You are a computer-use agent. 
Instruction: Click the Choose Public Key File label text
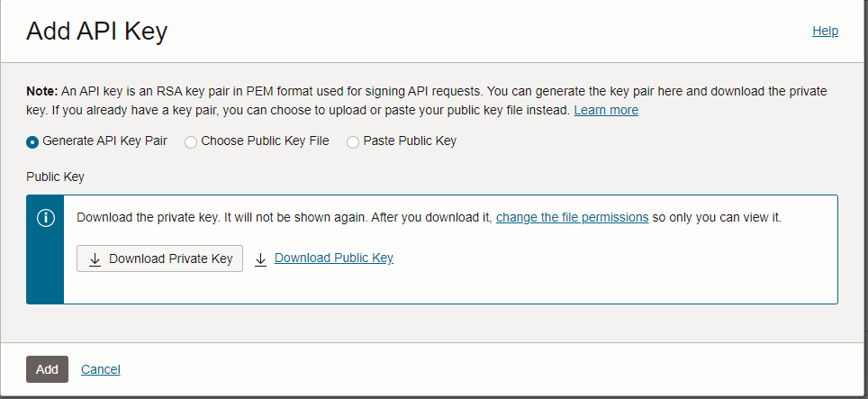pos(265,141)
